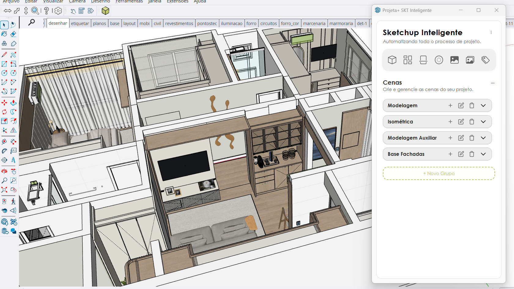This screenshot has height=289, width=514.
Task: Click the green component box icon in the toolbar
Action: click(105, 10)
